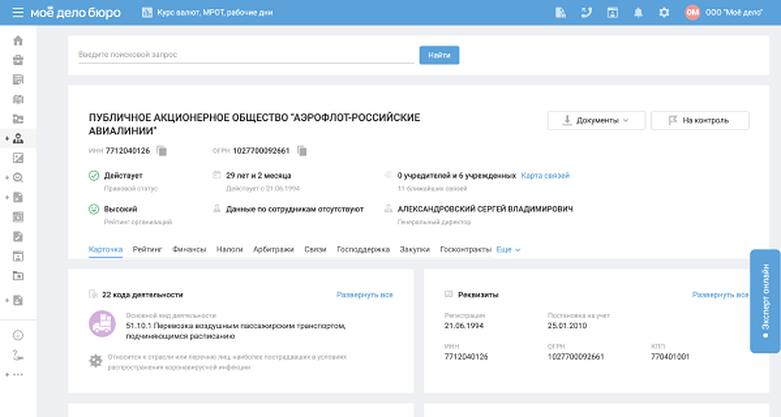The width and height of the screenshot is (781, 417).
Task: Click into the search query input field
Action: coord(246,55)
